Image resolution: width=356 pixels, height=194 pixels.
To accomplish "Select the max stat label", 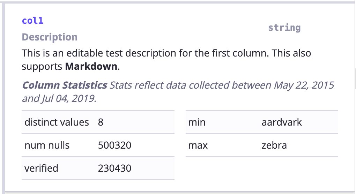I will (x=198, y=145).
